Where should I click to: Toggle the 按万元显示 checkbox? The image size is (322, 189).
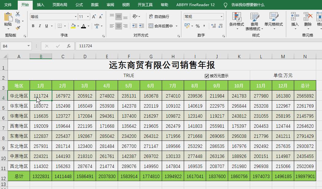coord(207,75)
